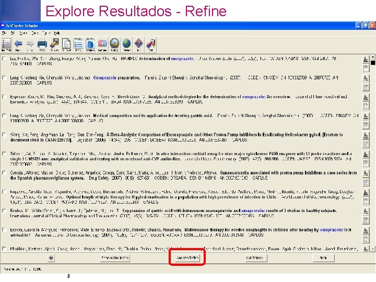The image size is (376, 282).
Task: Click microscope icon for Meta-Analysis Esomeprazole reference
Action: click(366, 135)
